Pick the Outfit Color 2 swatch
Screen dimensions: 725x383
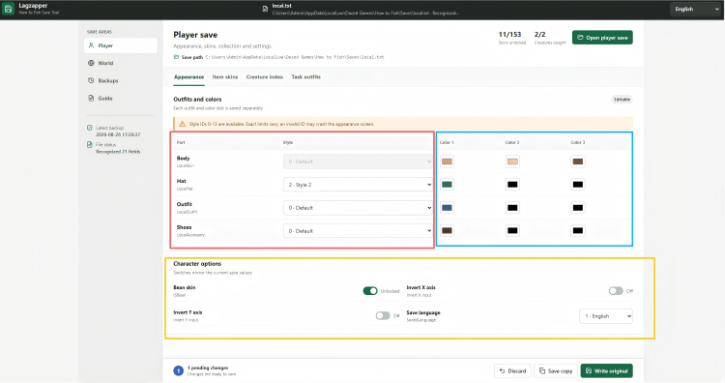(x=512, y=208)
